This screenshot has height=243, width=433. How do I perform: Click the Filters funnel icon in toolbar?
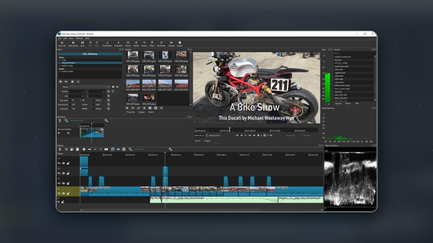[152, 44]
